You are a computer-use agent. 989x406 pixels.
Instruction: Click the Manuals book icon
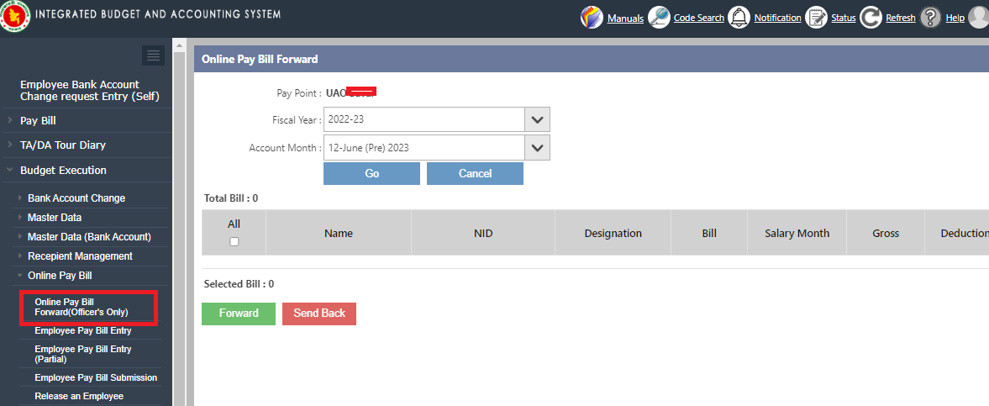592,18
